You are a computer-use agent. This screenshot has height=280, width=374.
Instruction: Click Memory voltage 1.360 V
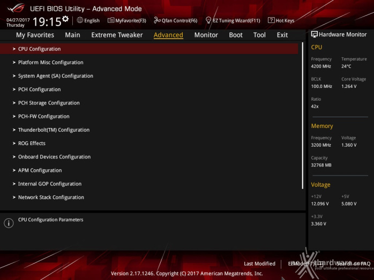tap(349, 145)
